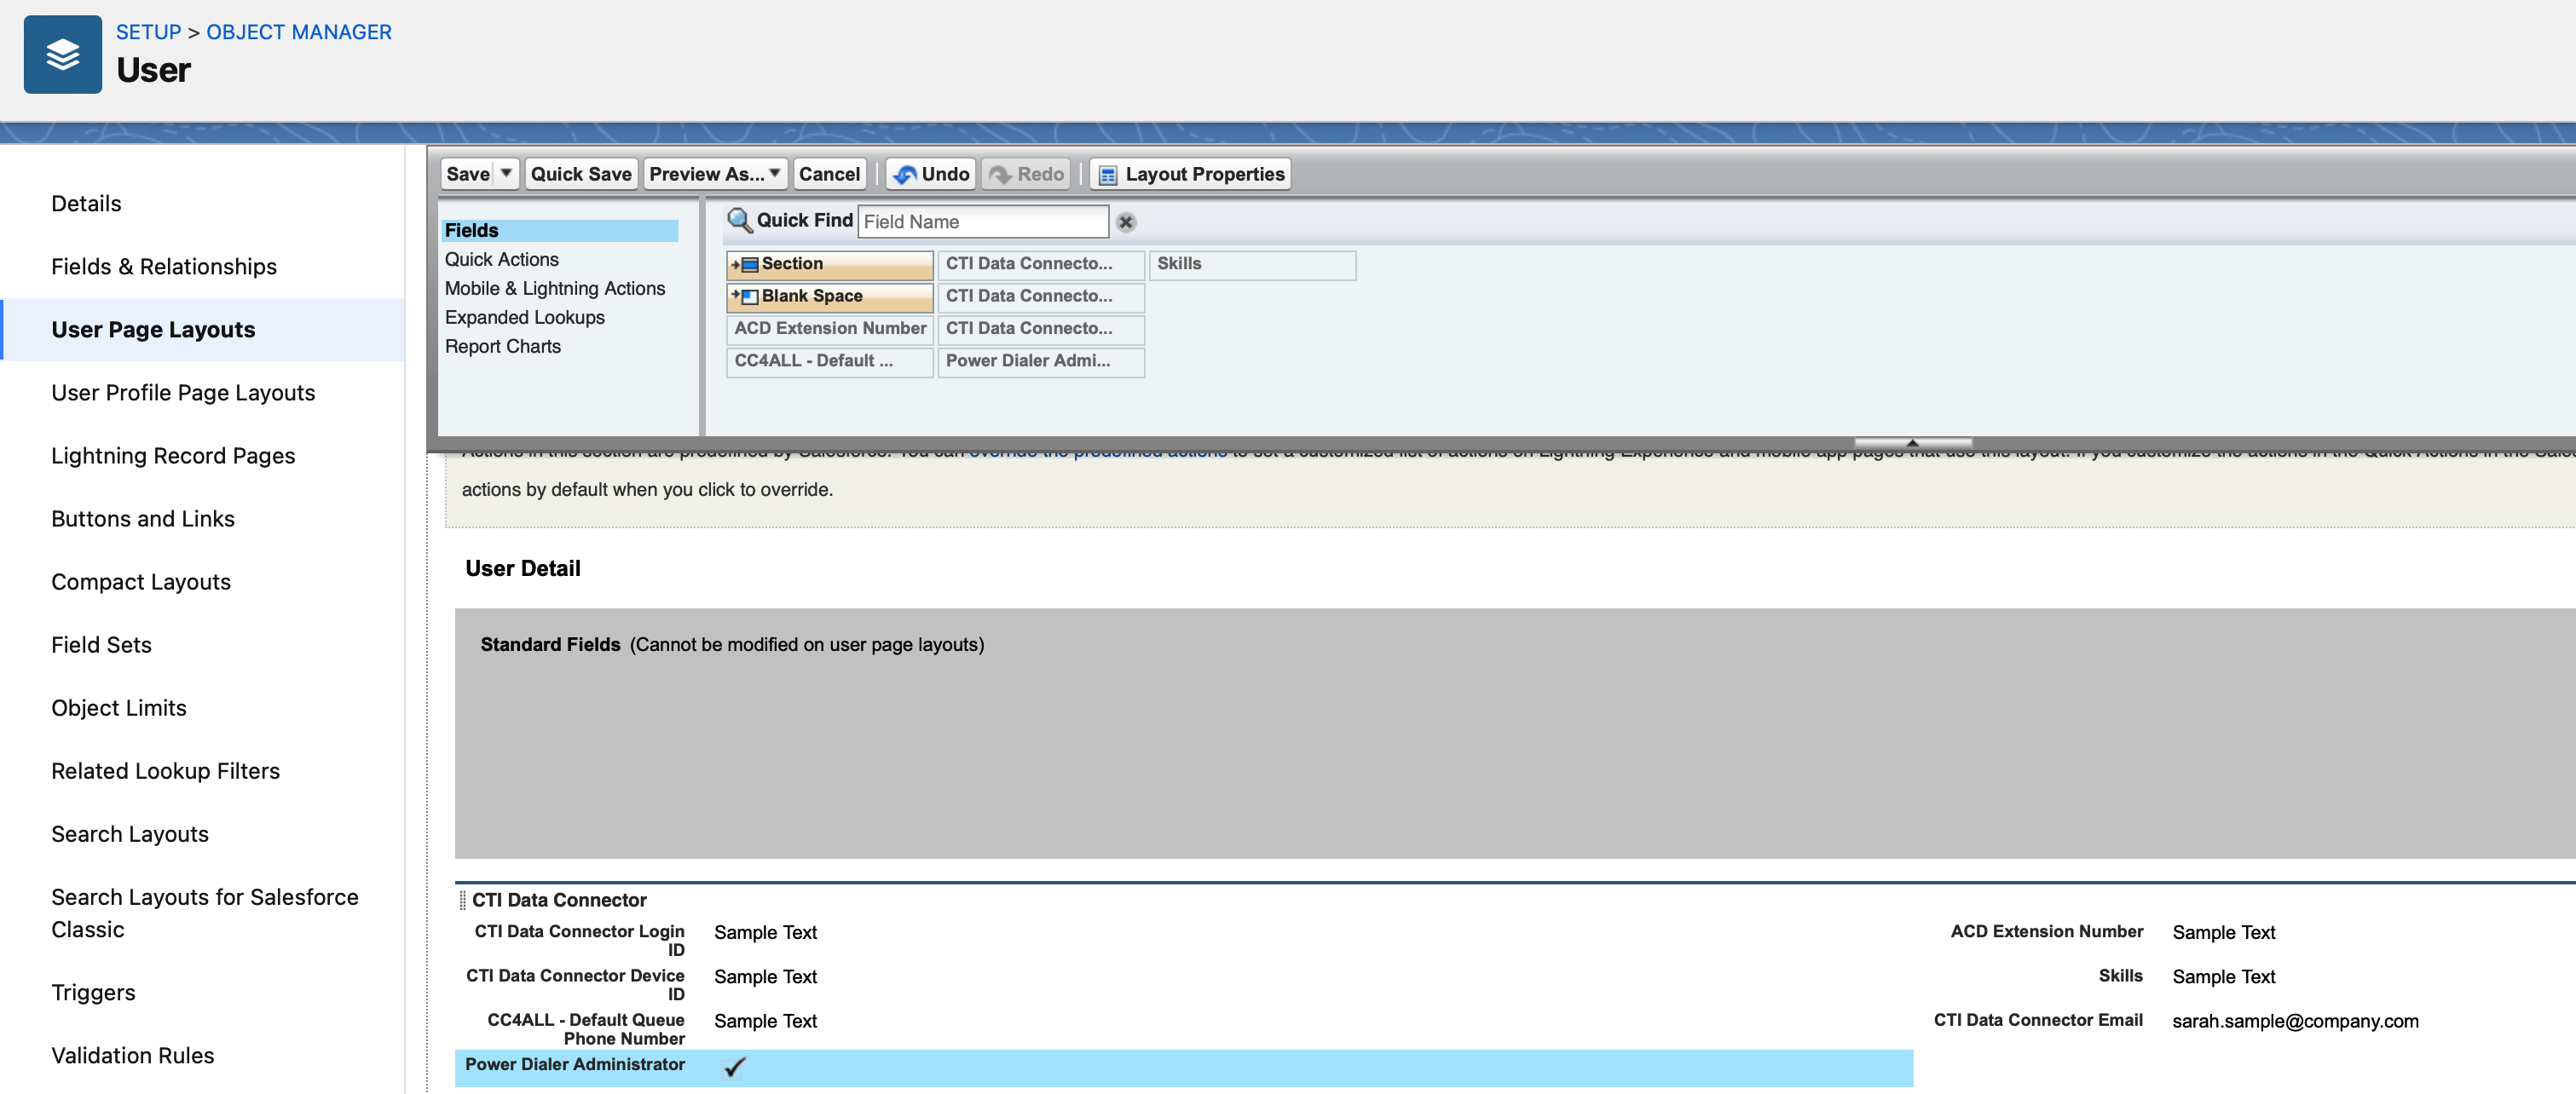
Task: Click the Undo arrow icon
Action: [x=904, y=175]
